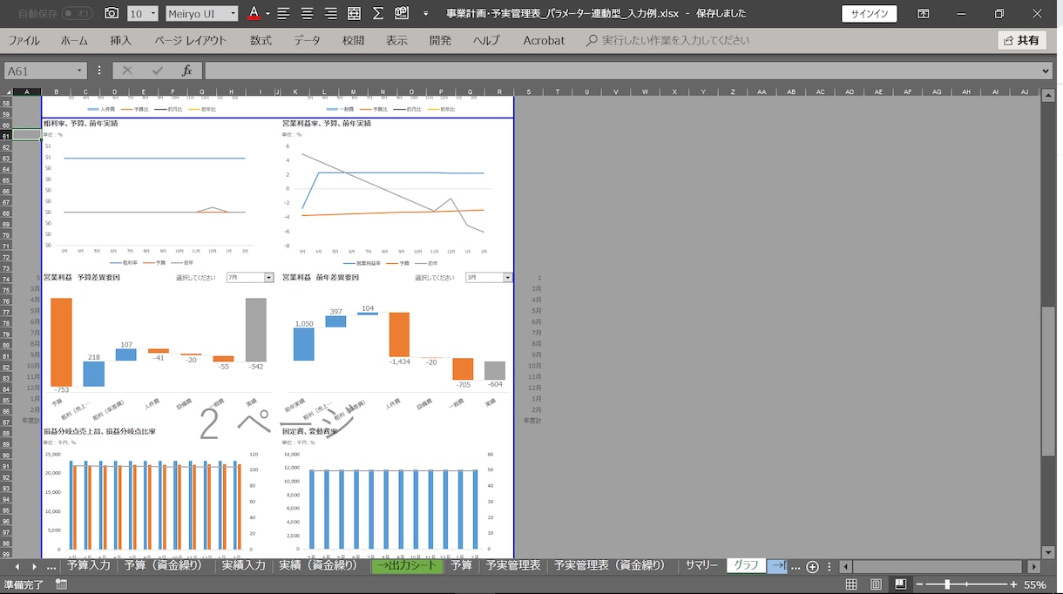Switch to the 予実管理表 sheet tab

pyautogui.click(x=513, y=566)
